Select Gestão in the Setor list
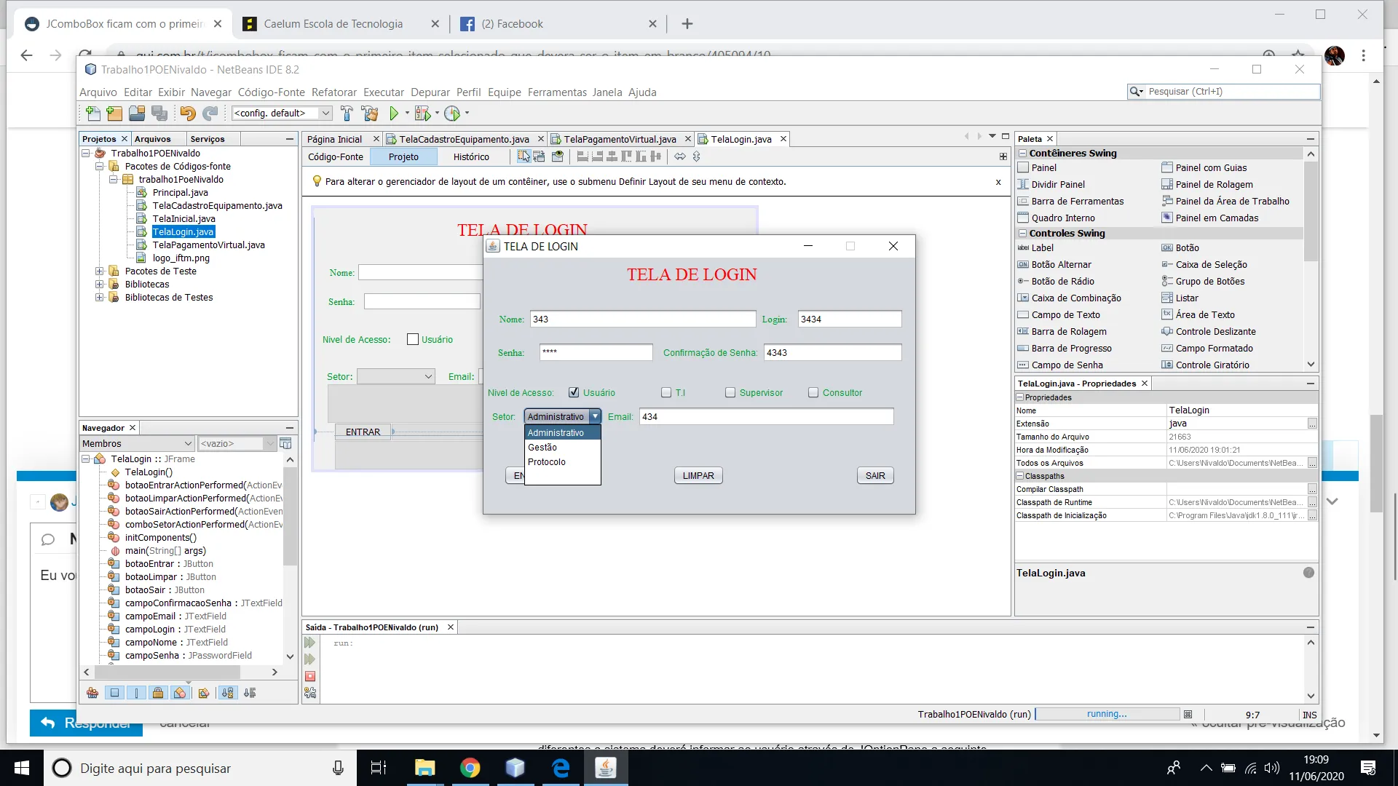 coord(542,448)
